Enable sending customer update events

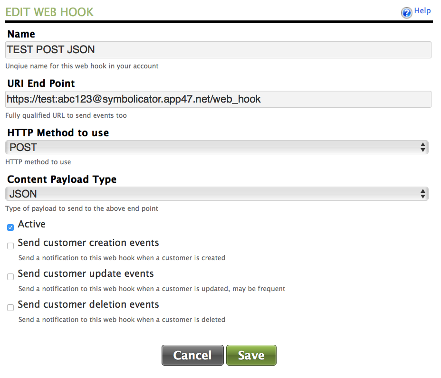click(x=10, y=277)
